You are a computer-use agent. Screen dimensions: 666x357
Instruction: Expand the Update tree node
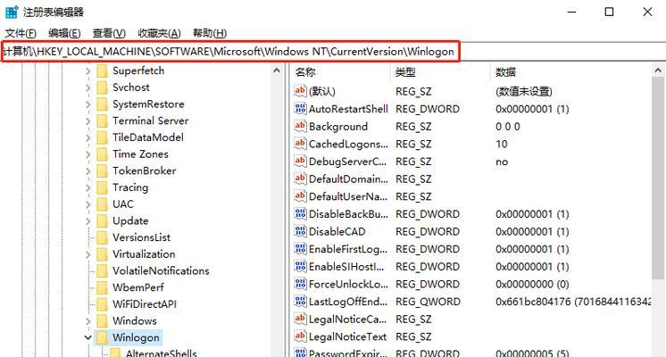pos(87,221)
